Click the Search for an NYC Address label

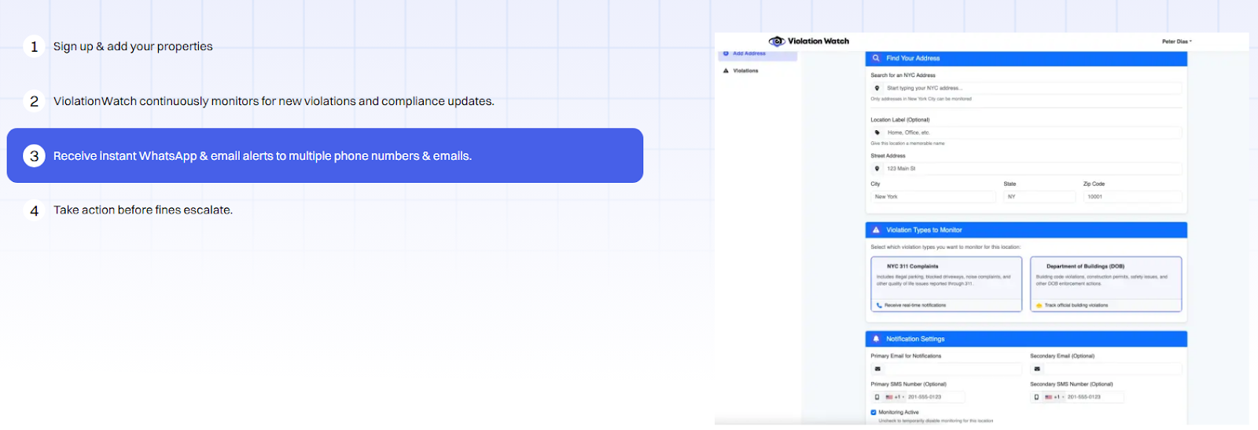903,75
